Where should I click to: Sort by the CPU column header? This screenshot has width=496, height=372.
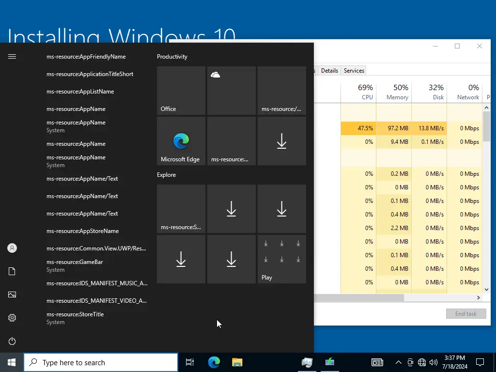point(358,92)
